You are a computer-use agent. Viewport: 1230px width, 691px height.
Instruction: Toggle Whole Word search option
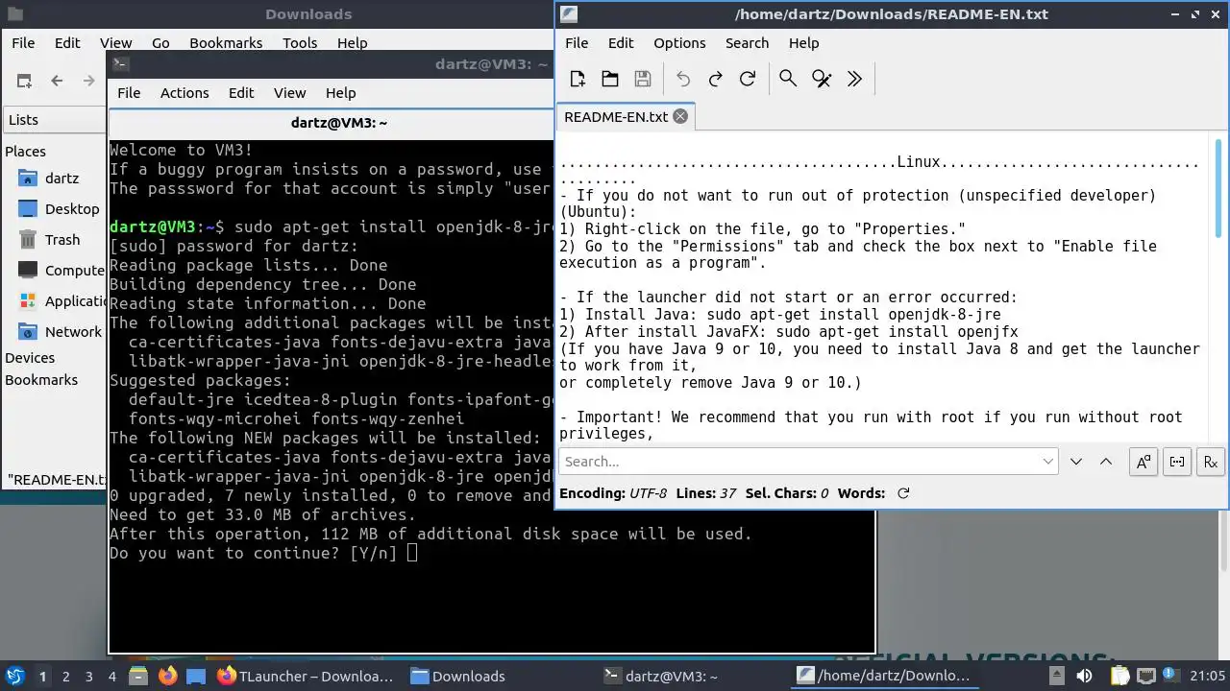[1177, 462]
